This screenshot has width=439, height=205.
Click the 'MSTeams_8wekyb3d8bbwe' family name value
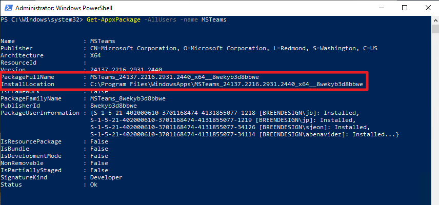tap(128, 98)
